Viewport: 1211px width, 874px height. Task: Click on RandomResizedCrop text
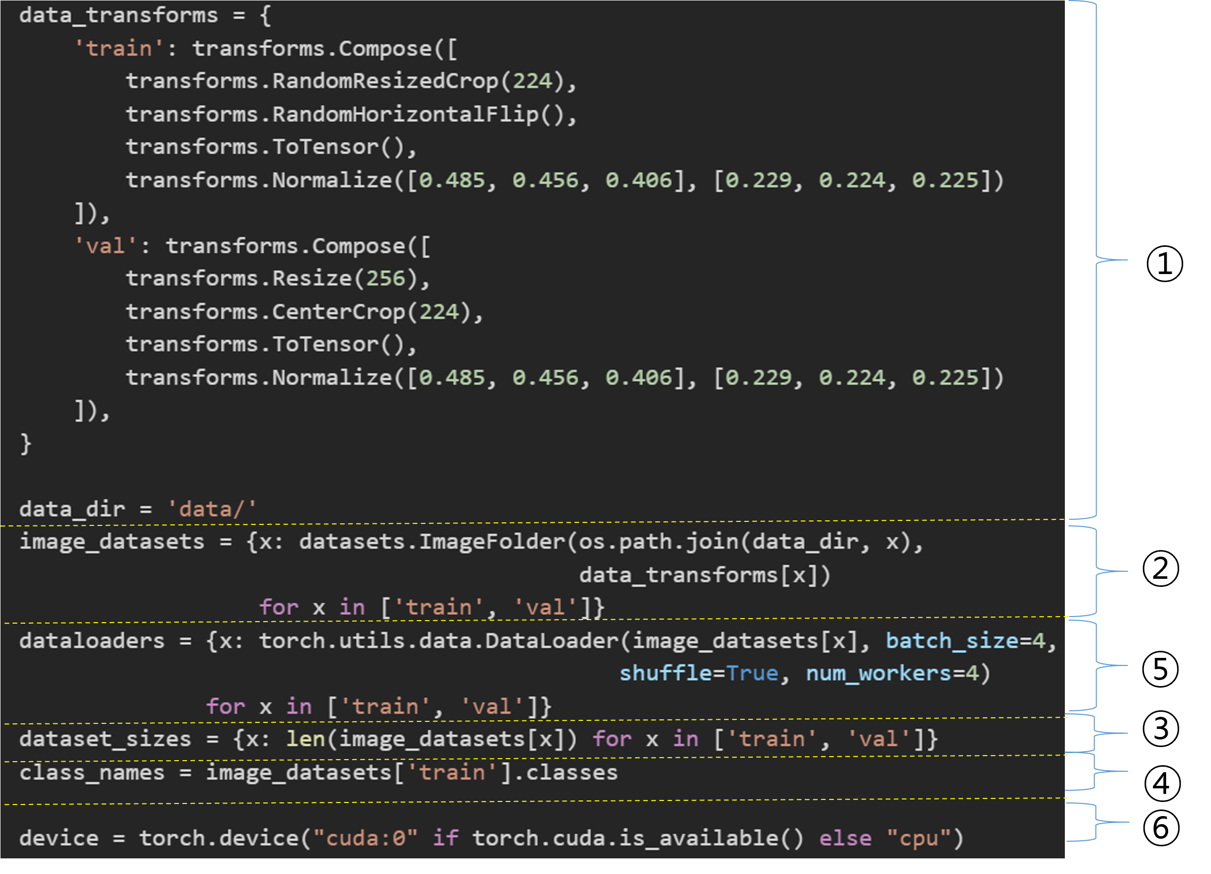click(x=385, y=81)
